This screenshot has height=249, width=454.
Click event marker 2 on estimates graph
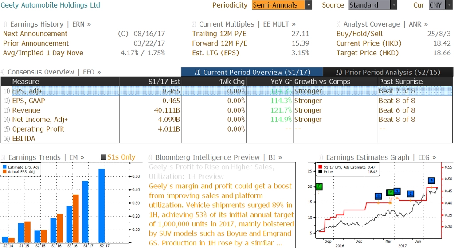[411, 194]
